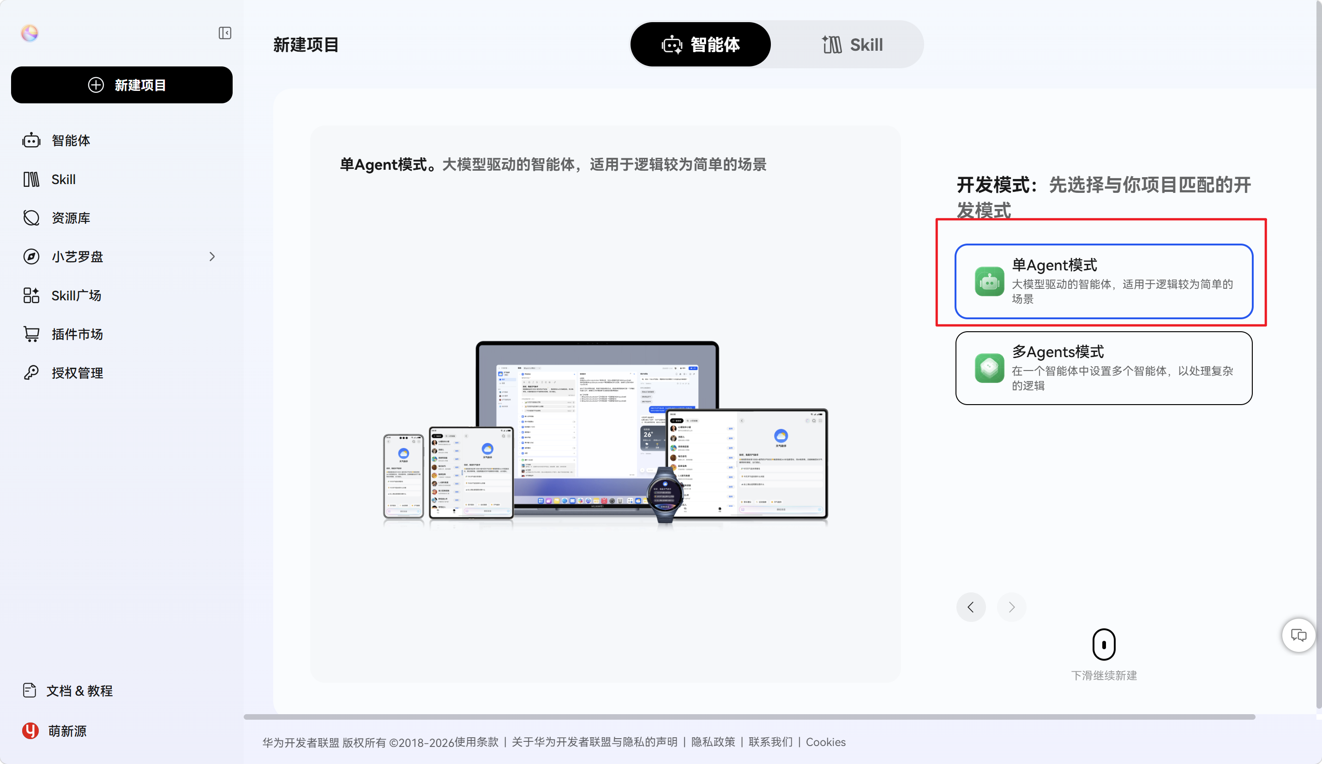Collapse the sidebar with the panel icon
This screenshot has height=764, width=1322.
[x=224, y=33]
